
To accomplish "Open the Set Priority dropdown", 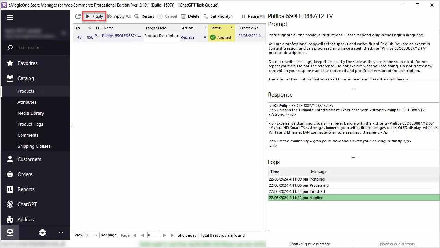I will tap(218, 16).
